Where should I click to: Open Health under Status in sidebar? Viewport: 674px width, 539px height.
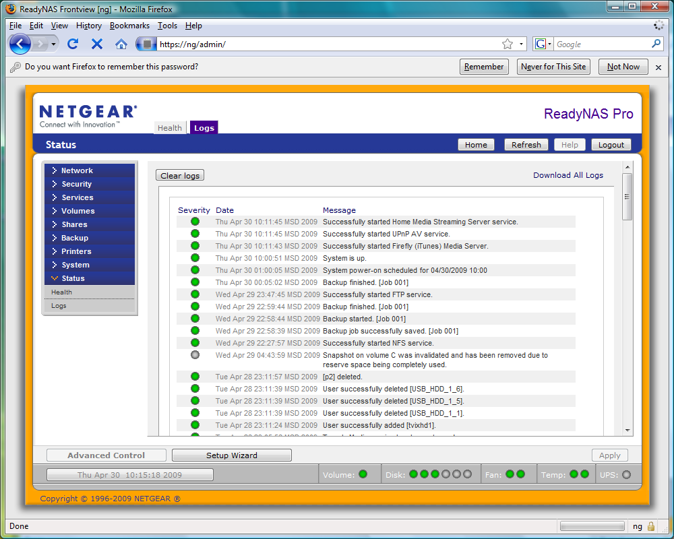click(90, 292)
